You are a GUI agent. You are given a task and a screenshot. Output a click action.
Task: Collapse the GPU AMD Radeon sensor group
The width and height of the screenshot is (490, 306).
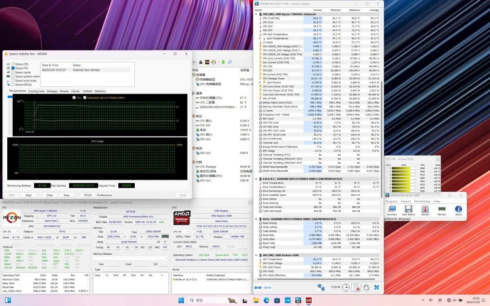click(256, 255)
